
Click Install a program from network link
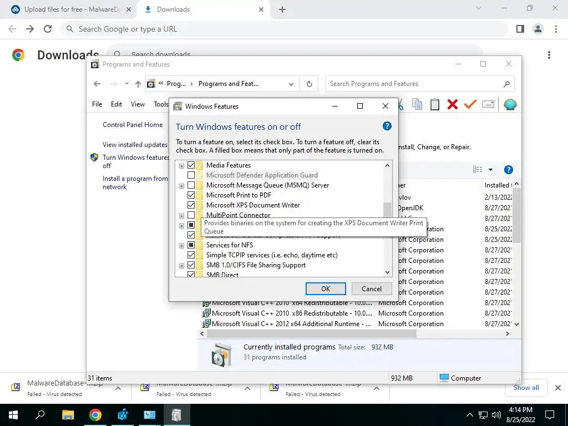135,182
